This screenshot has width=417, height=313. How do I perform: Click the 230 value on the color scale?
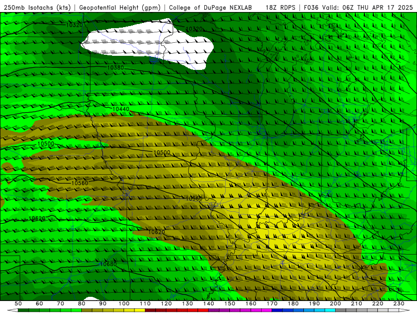[399, 304]
